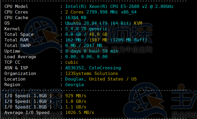This screenshot has width=197, height=119.
Task: Click the 929 MB/s I/O speed result
Action: 74,96
